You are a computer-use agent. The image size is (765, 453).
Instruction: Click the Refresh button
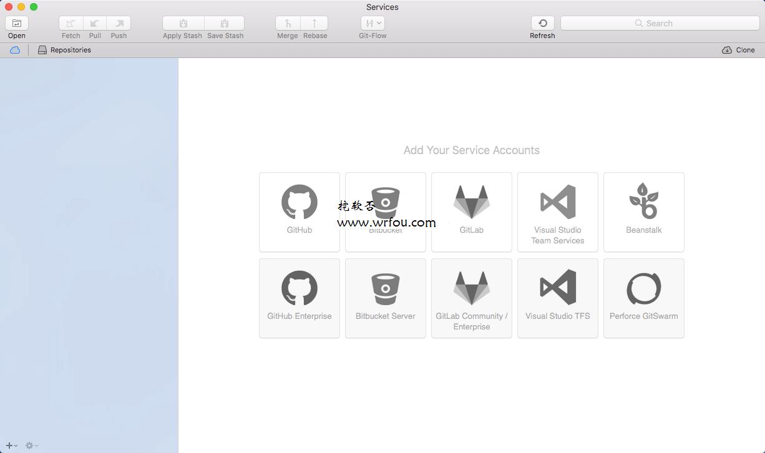coord(542,23)
